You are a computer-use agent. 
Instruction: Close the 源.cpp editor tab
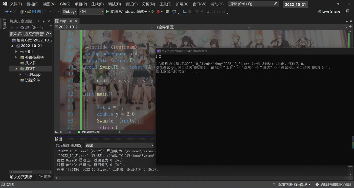coord(76,21)
